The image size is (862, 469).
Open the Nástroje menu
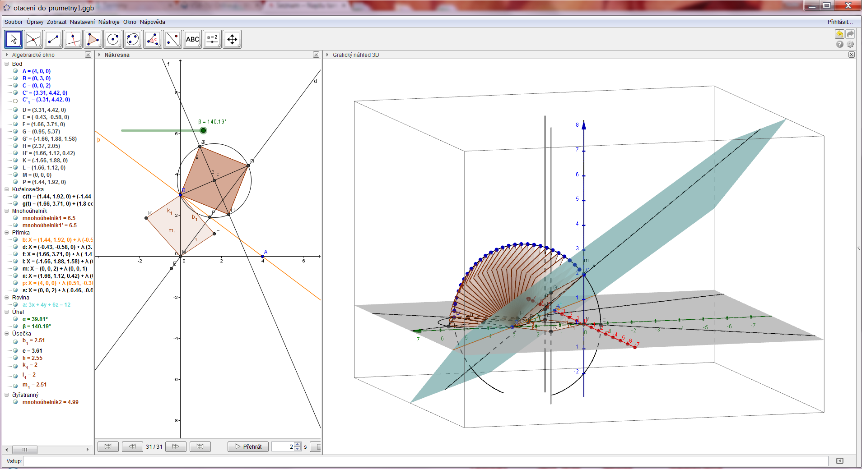109,22
